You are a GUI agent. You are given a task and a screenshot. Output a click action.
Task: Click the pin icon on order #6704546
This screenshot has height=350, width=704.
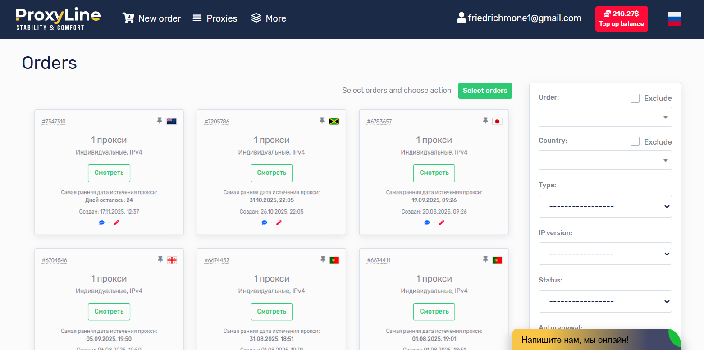pos(160,259)
